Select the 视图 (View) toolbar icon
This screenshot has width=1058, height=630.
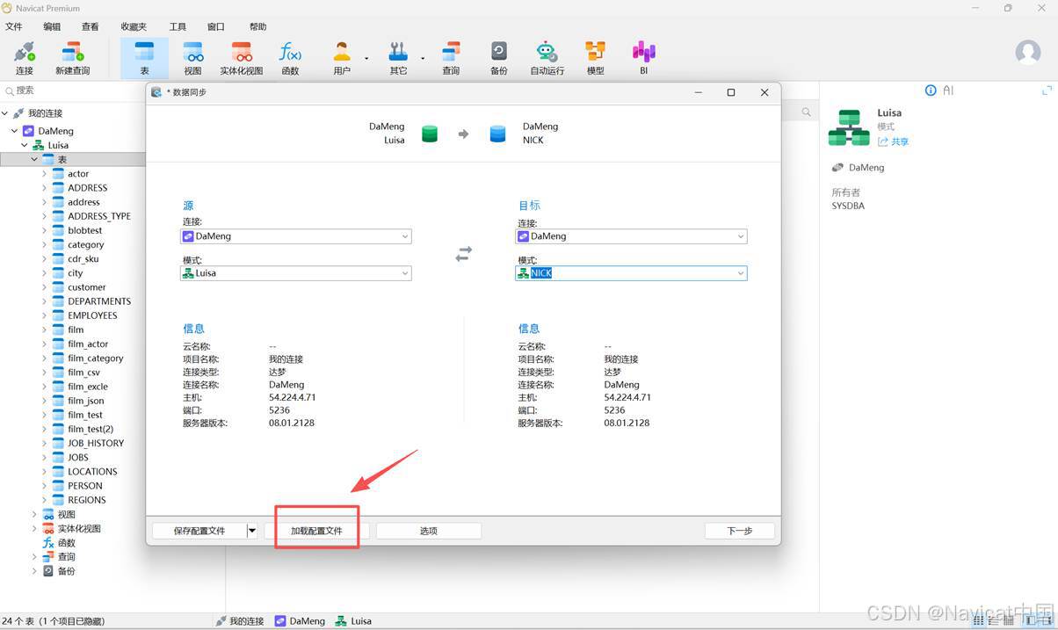192,58
